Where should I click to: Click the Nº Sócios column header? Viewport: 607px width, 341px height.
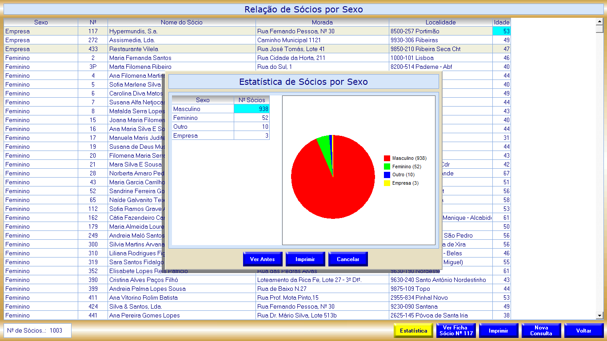(252, 100)
